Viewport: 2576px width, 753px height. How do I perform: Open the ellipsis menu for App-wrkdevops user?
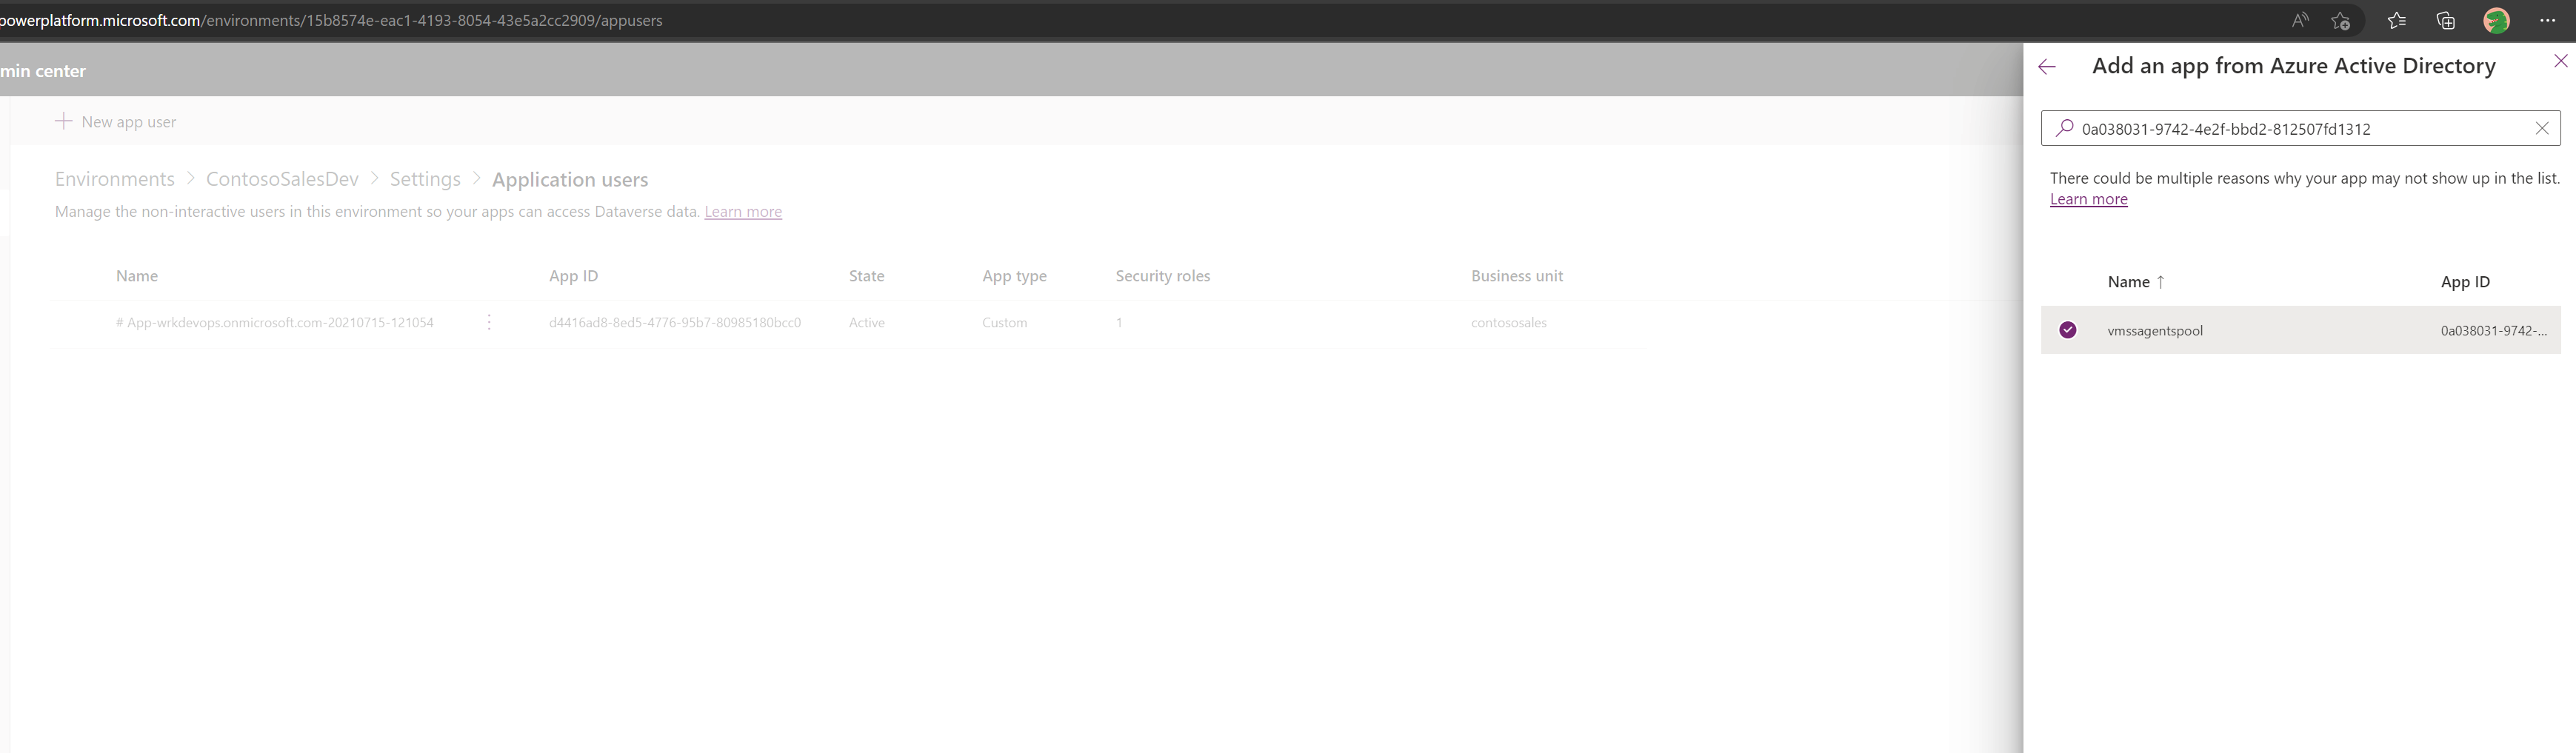click(488, 322)
